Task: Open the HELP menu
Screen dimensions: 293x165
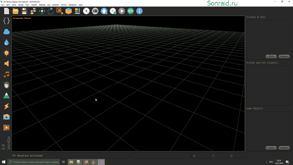Action: 81,5
